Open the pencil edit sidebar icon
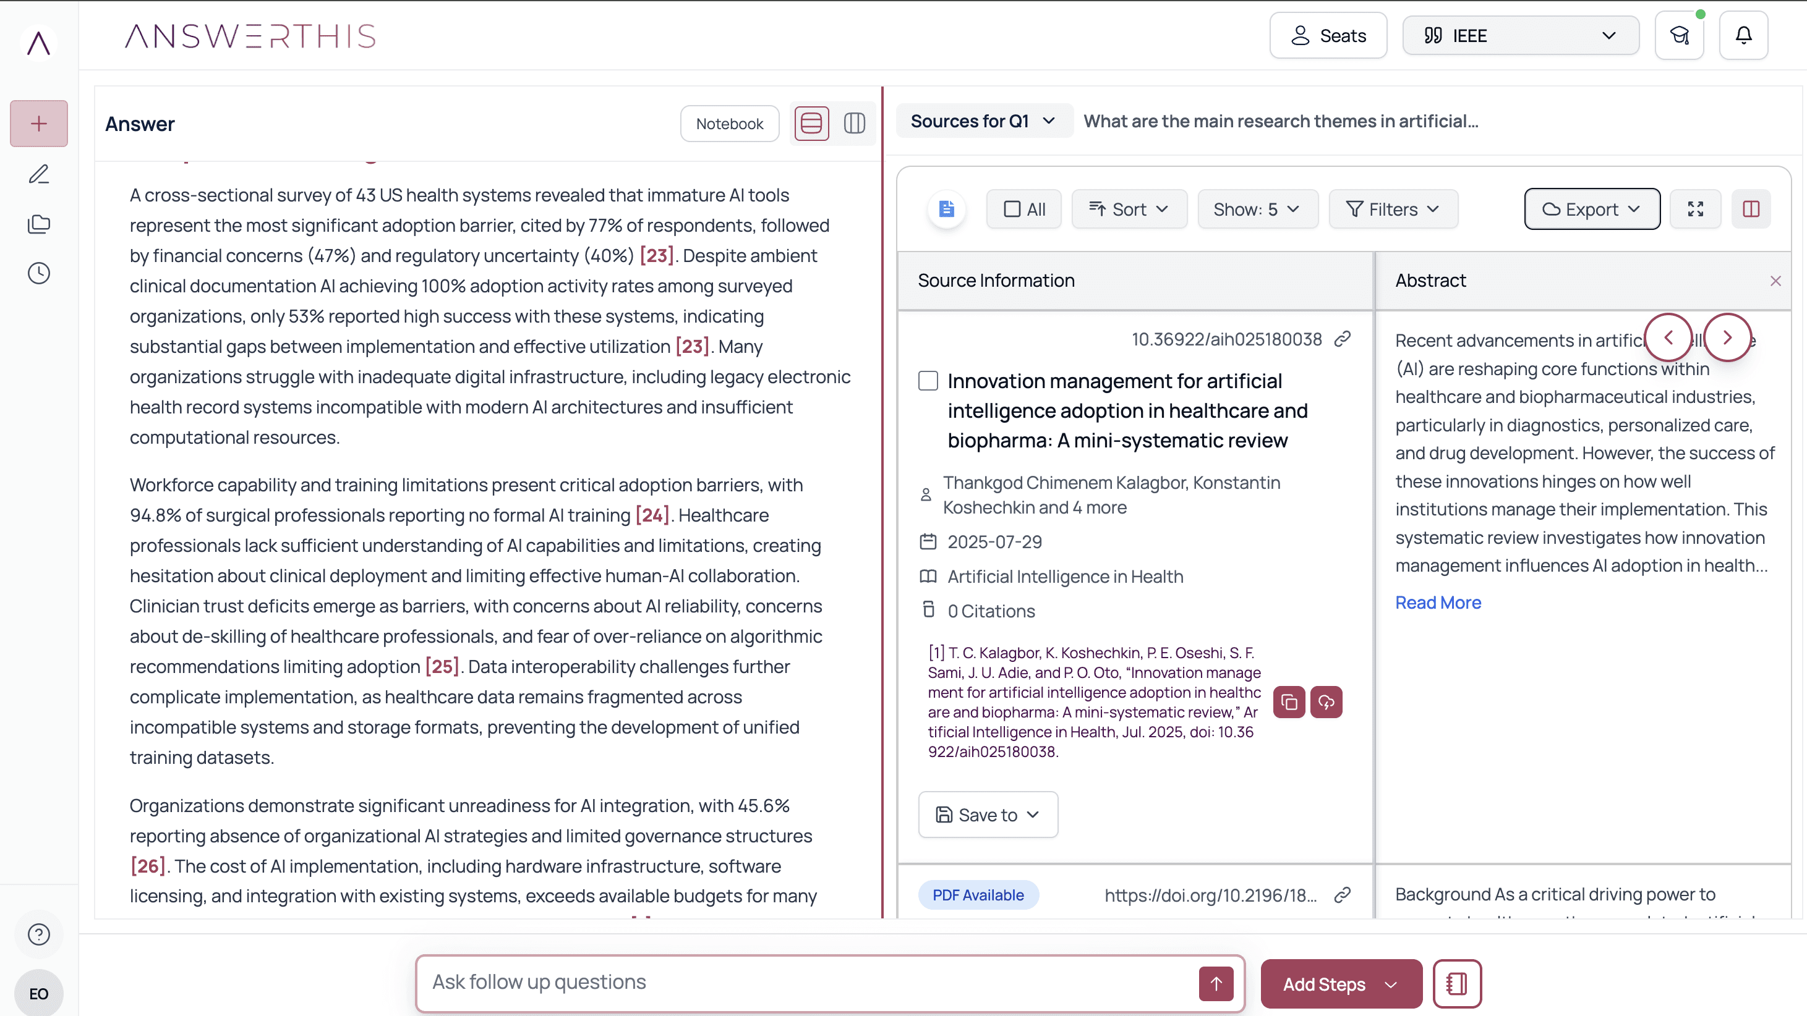This screenshot has width=1807, height=1016. point(38,174)
